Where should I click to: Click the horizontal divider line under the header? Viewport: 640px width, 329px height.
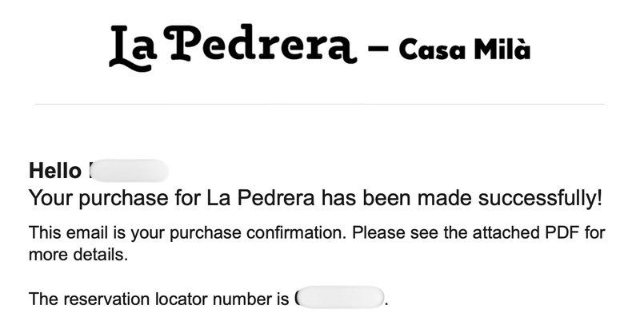pos(318,104)
